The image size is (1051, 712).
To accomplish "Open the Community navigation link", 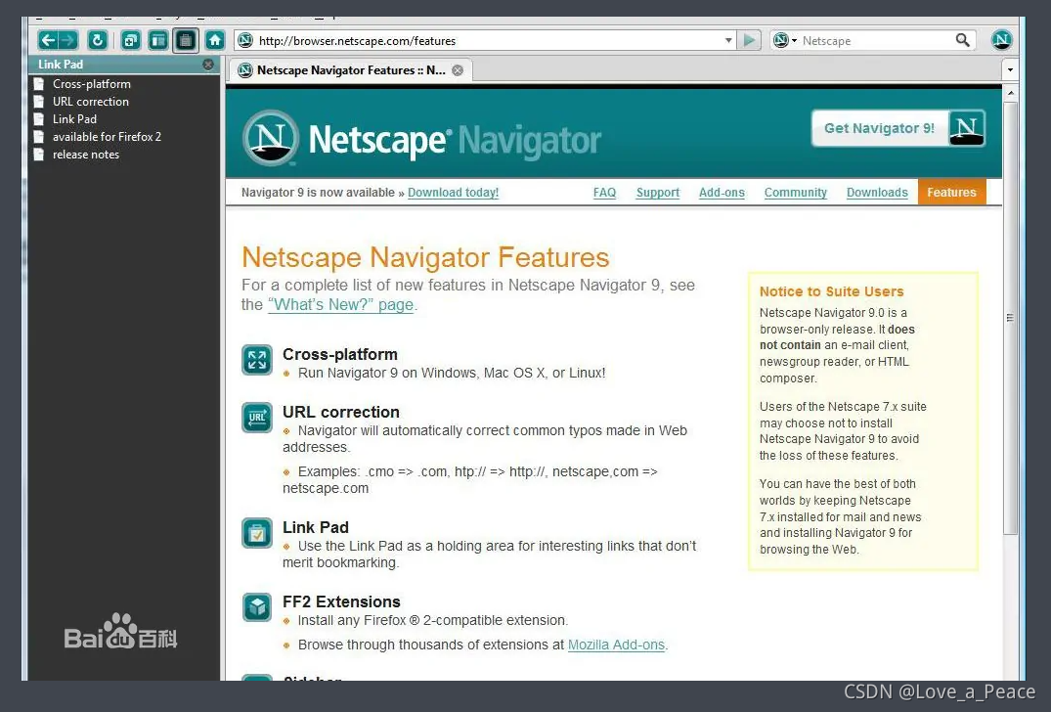I will tap(796, 193).
